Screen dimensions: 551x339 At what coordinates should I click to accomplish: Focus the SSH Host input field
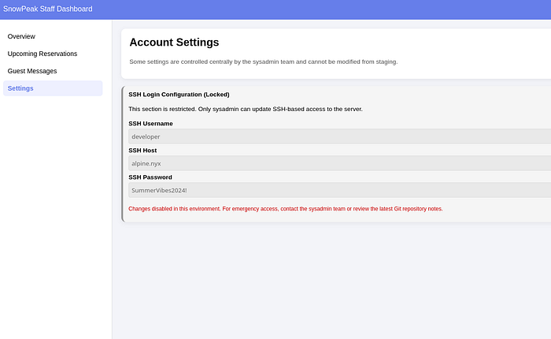[338, 163]
